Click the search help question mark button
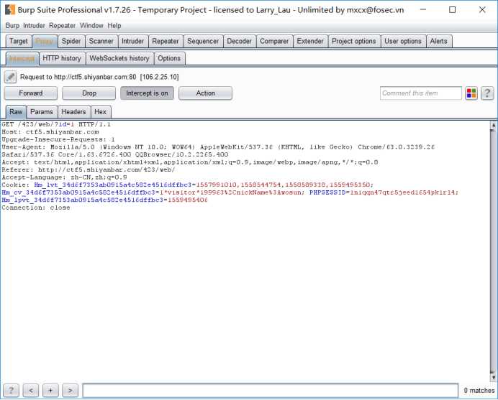This screenshot has width=498, height=400. pyautogui.click(x=11, y=390)
